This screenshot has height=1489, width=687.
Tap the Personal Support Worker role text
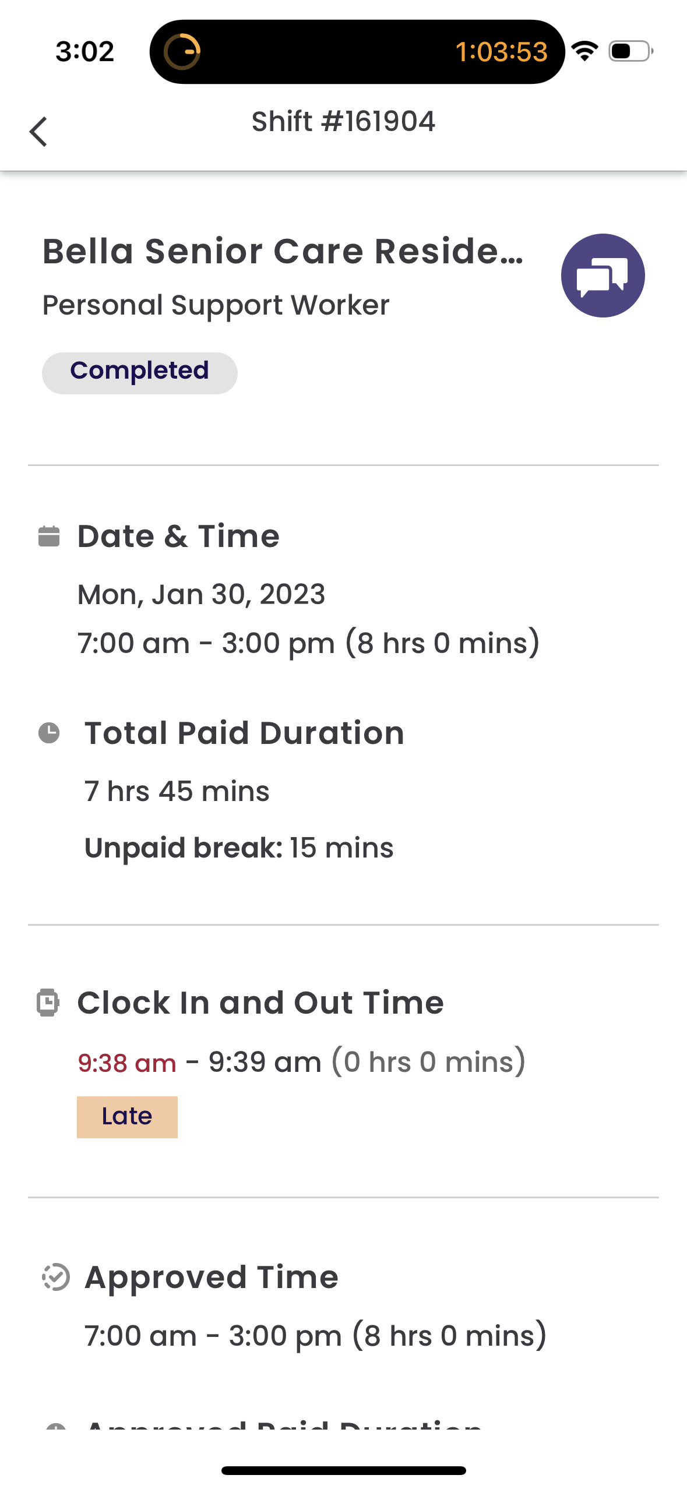coord(216,305)
